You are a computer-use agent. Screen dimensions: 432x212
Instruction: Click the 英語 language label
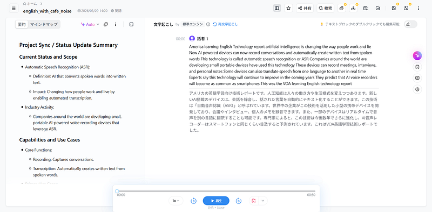pos(116,11)
